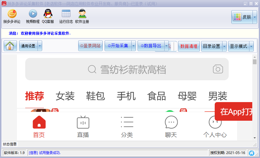Screen dimensions: 260x158
Task: Expand the 皮肤 skin dropdown arrow
Action: (x=255, y=17)
